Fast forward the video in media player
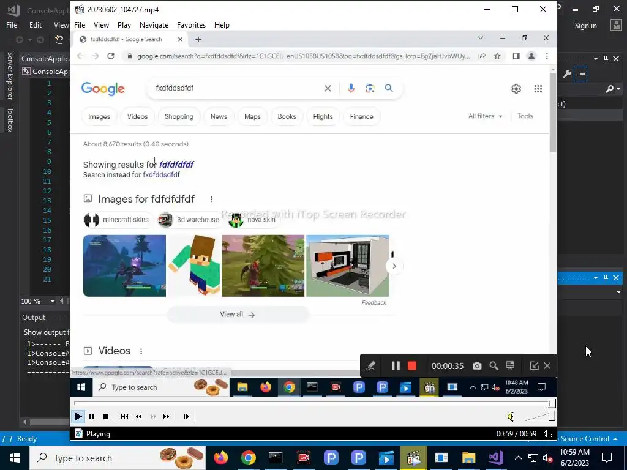The image size is (627, 470). click(152, 416)
